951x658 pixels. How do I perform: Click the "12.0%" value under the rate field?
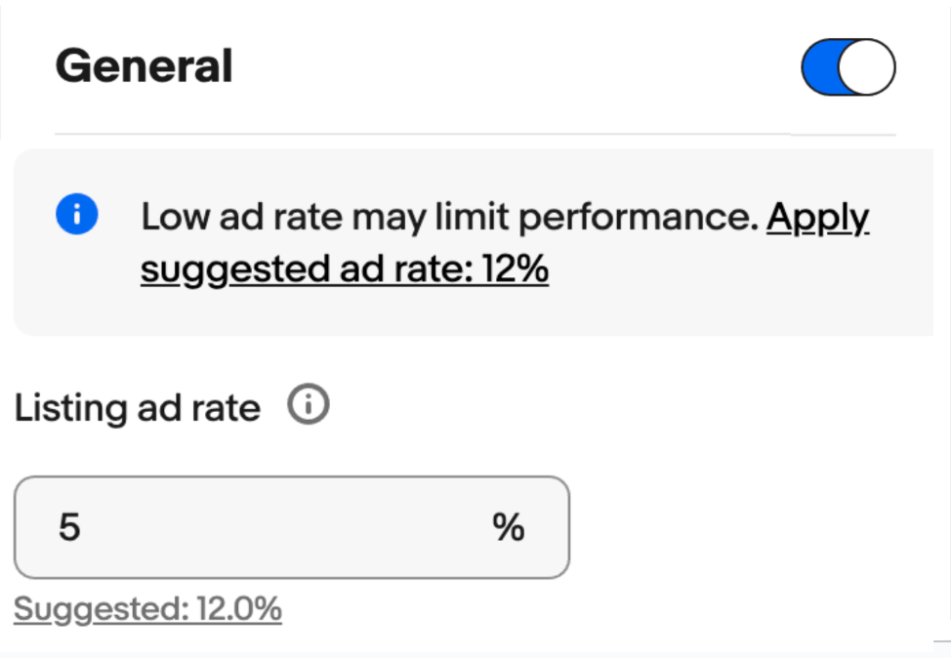click(x=239, y=609)
